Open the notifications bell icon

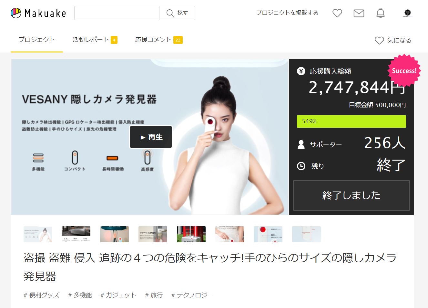click(x=381, y=13)
